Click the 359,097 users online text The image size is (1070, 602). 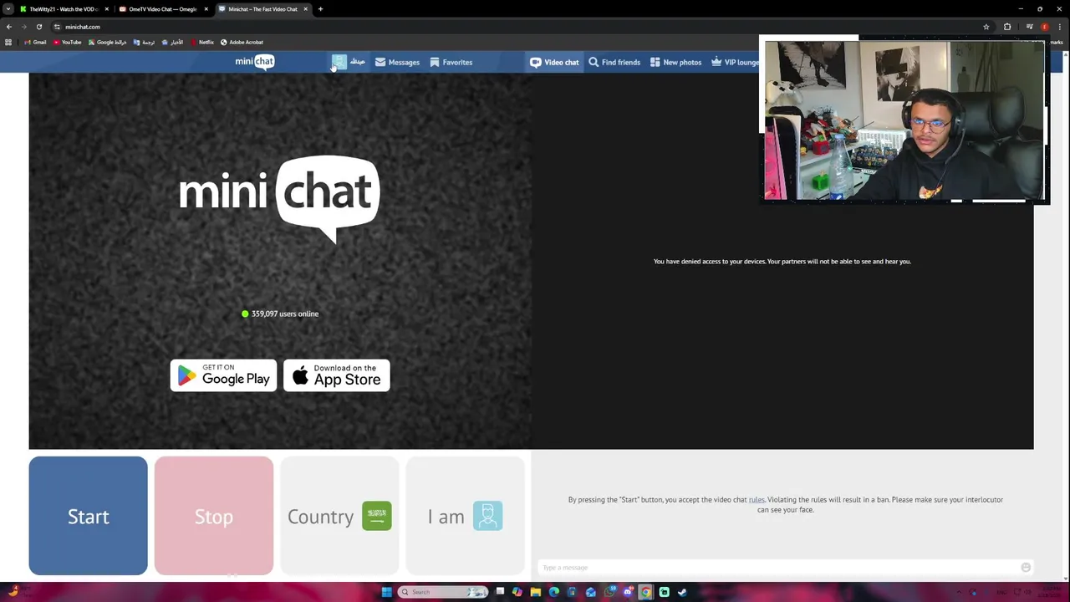point(285,314)
